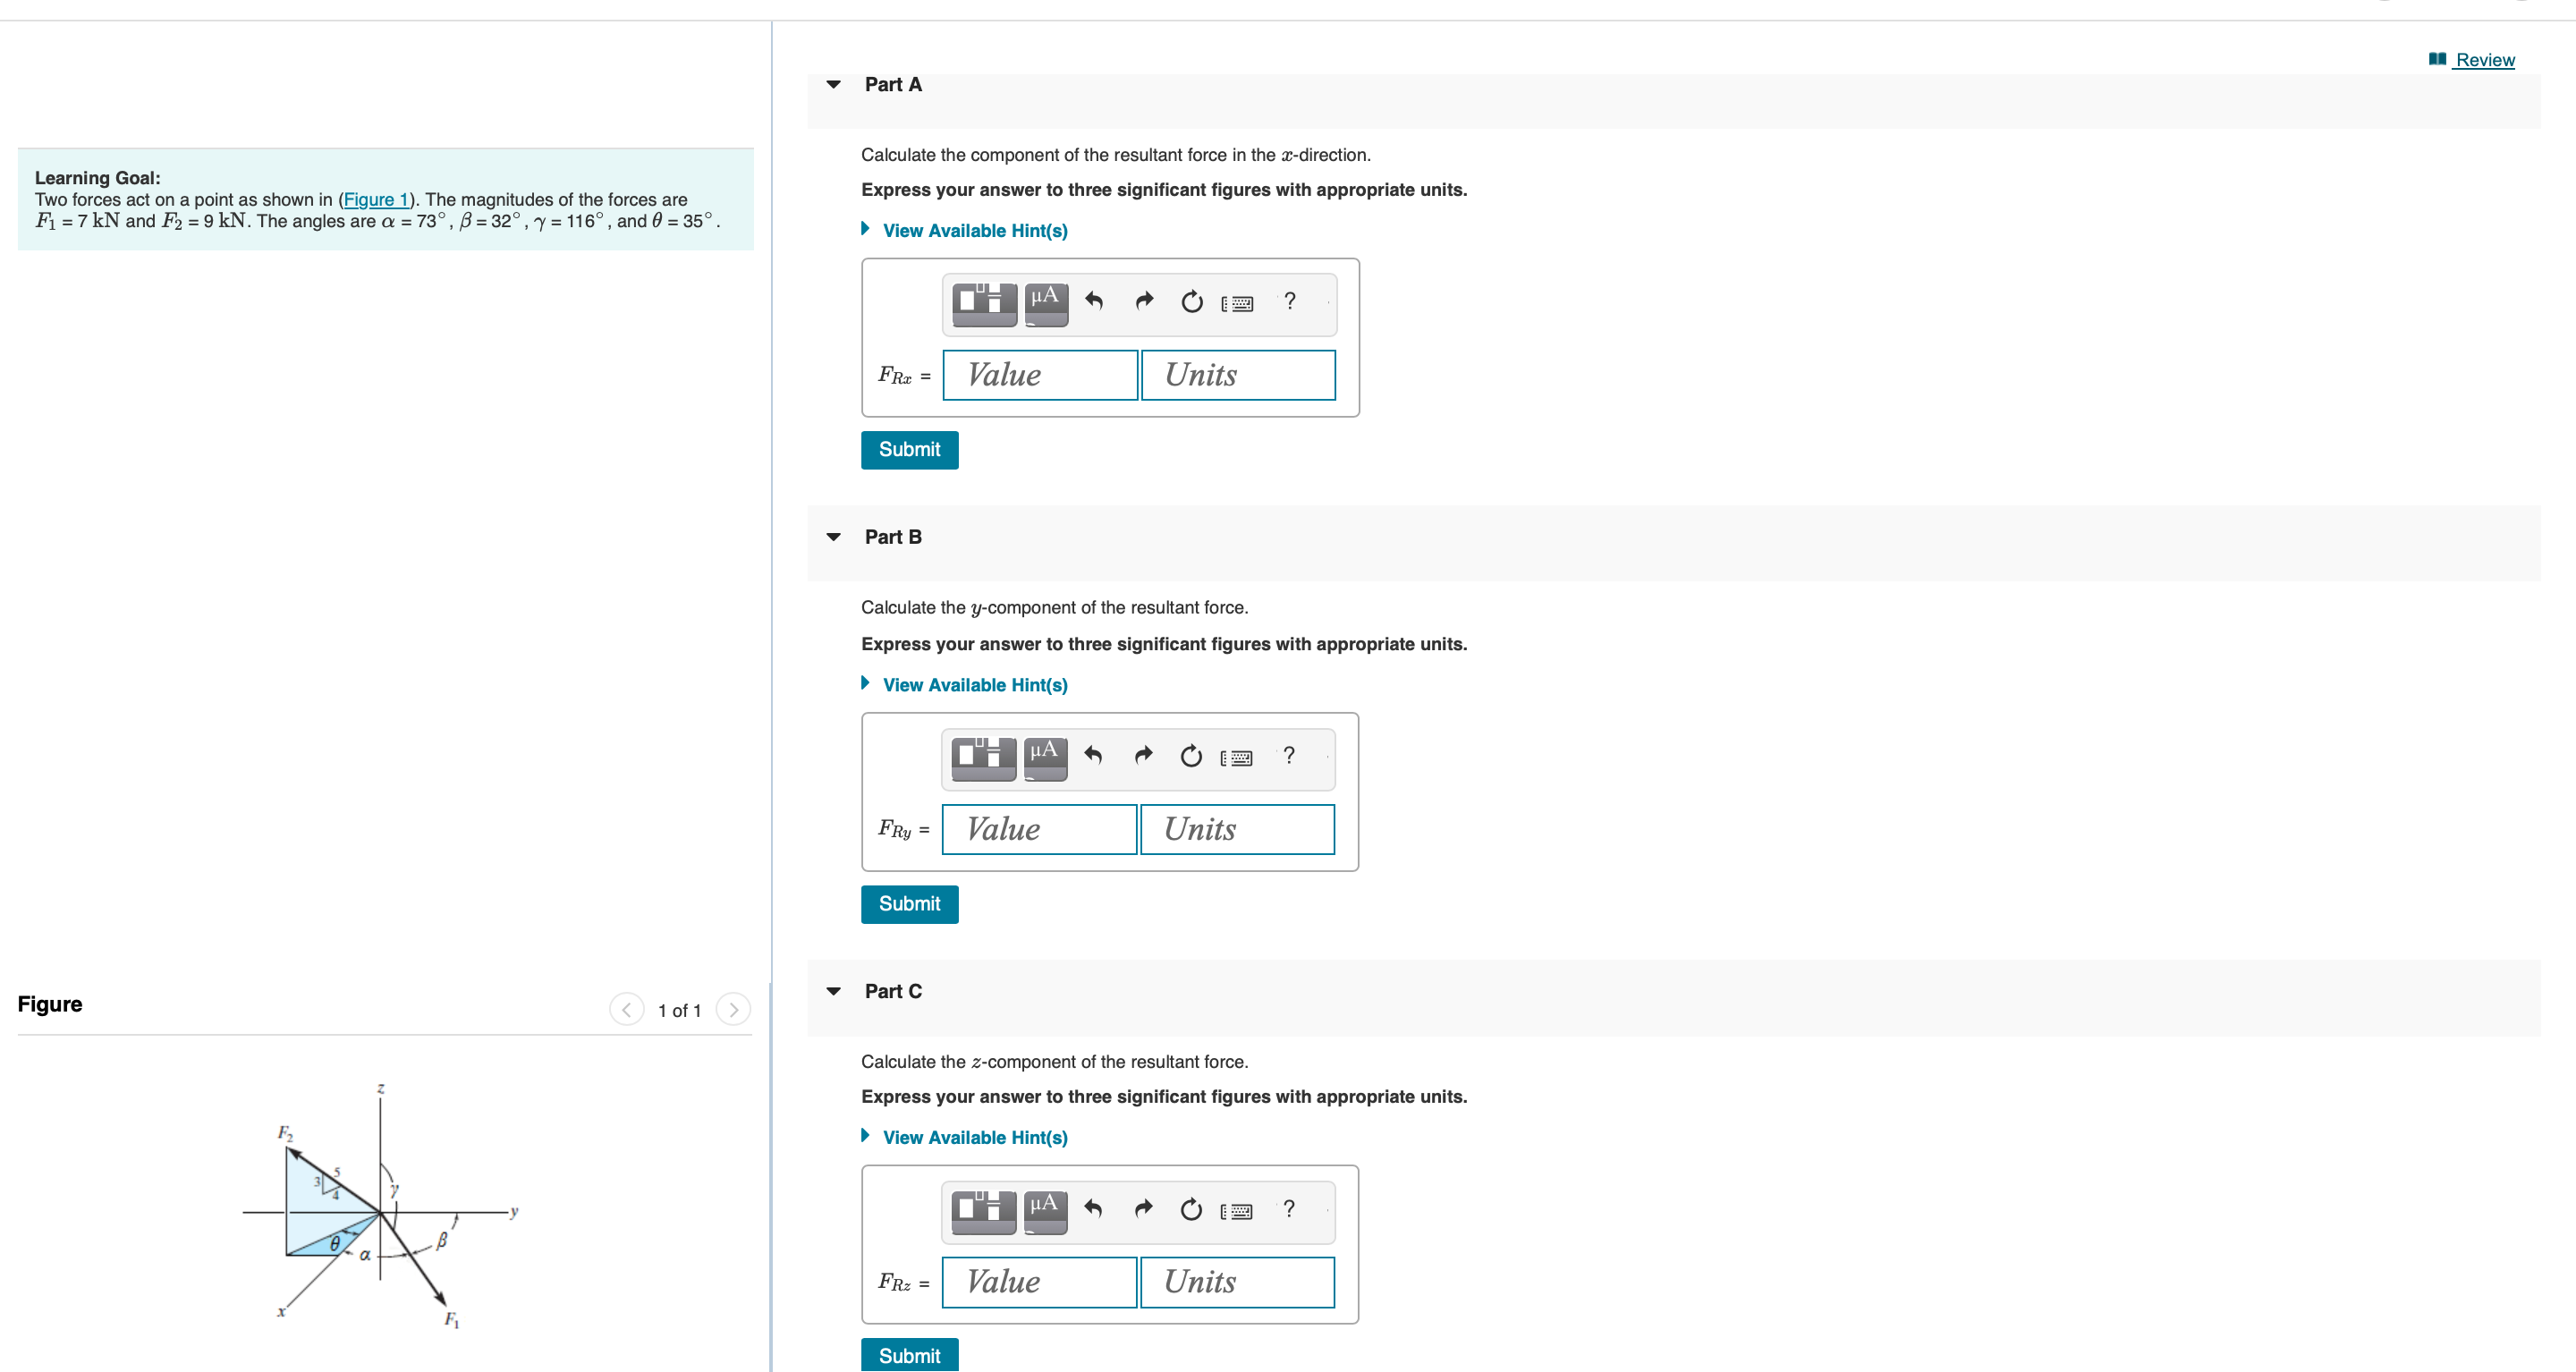Click the reset icon in Part B toolbar
The width and height of the screenshot is (2576, 1372).
(1191, 757)
